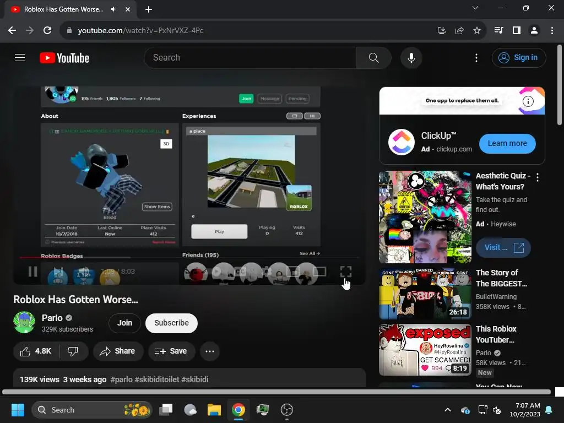Mute the video player volume
The height and width of the screenshot is (423, 564).
pos(84,271)
